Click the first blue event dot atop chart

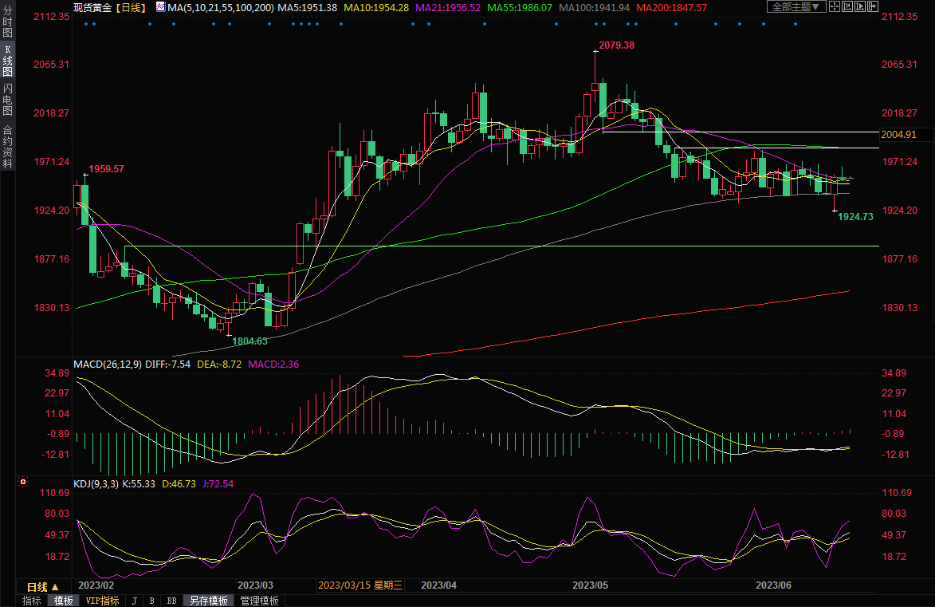click(86, 23)
